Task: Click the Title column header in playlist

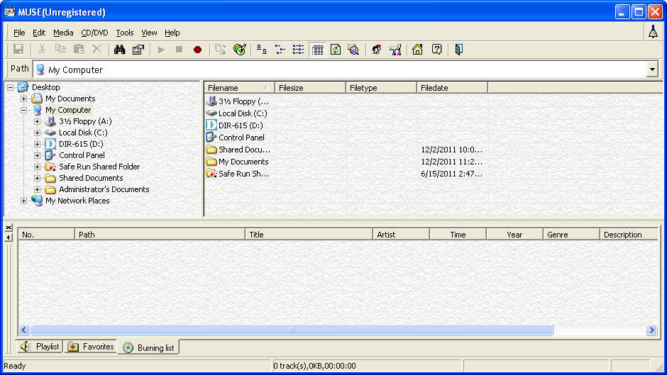Action: [x=309, y=234]
